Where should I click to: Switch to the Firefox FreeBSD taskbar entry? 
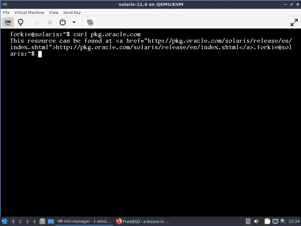coord(143,221)
